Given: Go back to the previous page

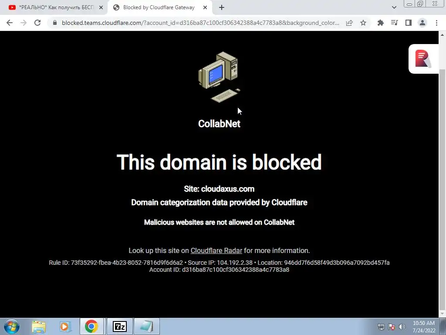Looking at the screenshot, I should (10, 23).
